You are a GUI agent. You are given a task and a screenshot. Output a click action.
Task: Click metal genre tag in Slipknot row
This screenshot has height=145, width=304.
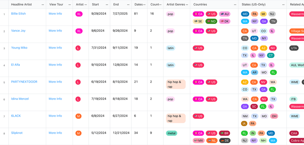(x=171, y=133)
